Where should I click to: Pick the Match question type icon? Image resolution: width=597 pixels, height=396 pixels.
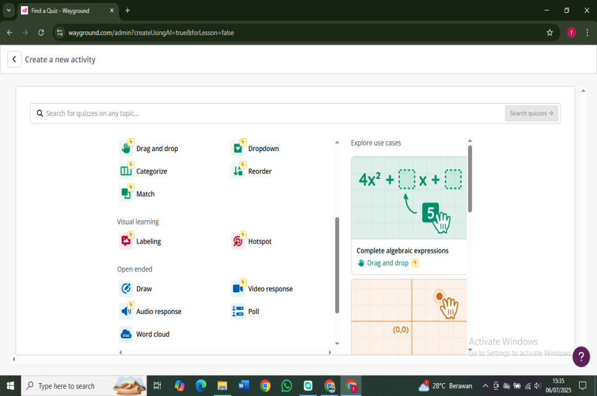click(126, 194)
